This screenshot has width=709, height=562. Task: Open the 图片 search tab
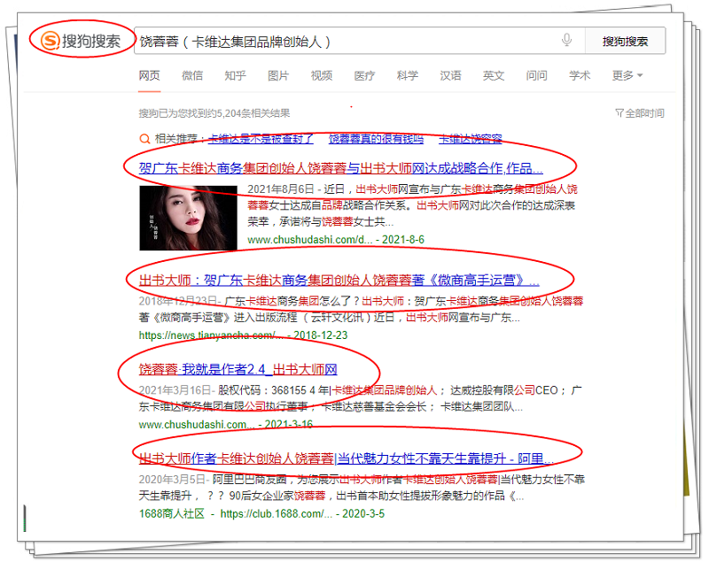pos(278,76)
